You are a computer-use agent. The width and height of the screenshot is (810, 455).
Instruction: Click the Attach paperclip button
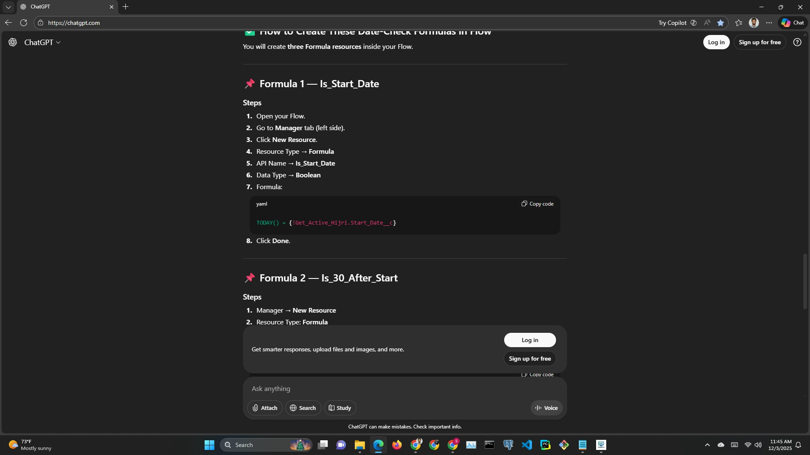[265, 408]
